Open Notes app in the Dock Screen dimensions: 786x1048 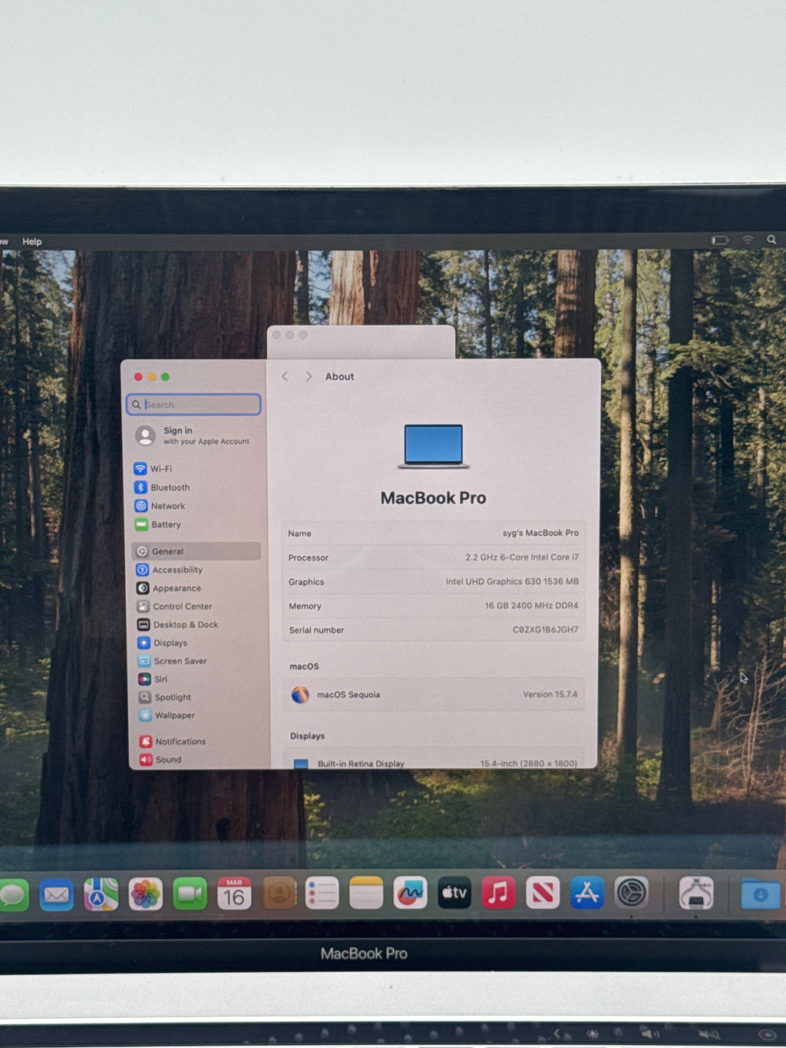click(366, 893)
